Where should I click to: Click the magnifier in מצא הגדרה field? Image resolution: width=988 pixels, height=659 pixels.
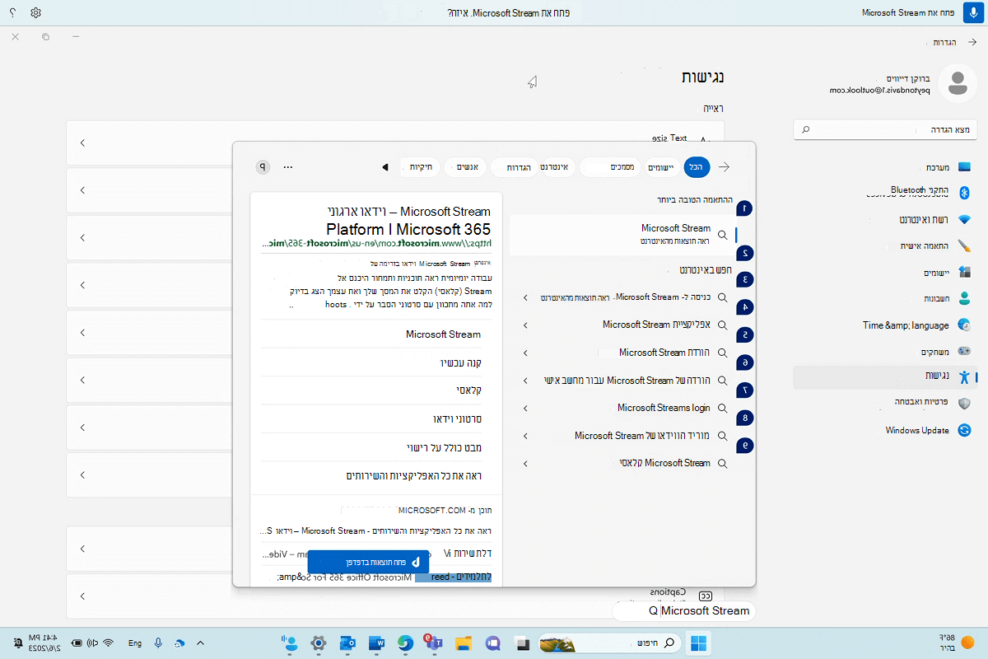click(805, 129)
